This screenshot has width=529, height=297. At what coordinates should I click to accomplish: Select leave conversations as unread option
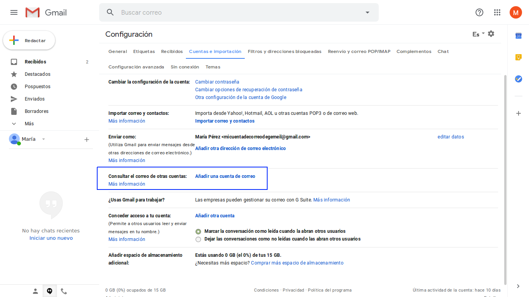198,239
